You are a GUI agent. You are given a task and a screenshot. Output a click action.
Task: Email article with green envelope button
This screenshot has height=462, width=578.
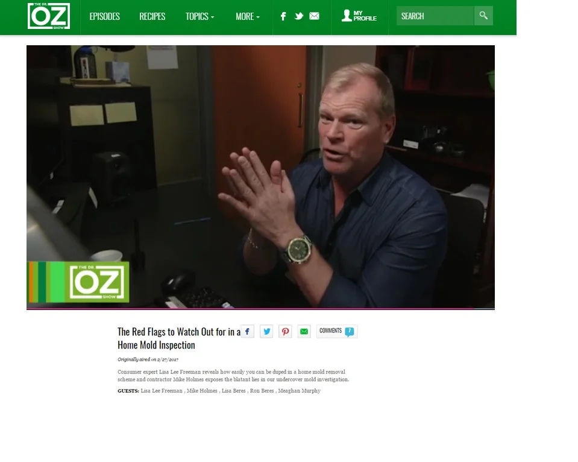pos(304,331)
